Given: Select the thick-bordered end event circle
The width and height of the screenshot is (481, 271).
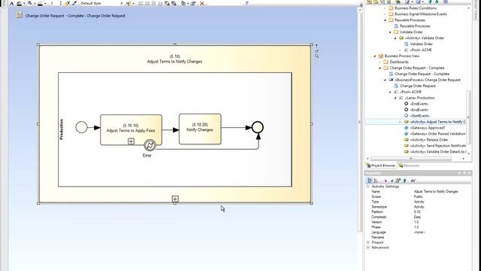Looking at the screenshot, I should point(257,127).
